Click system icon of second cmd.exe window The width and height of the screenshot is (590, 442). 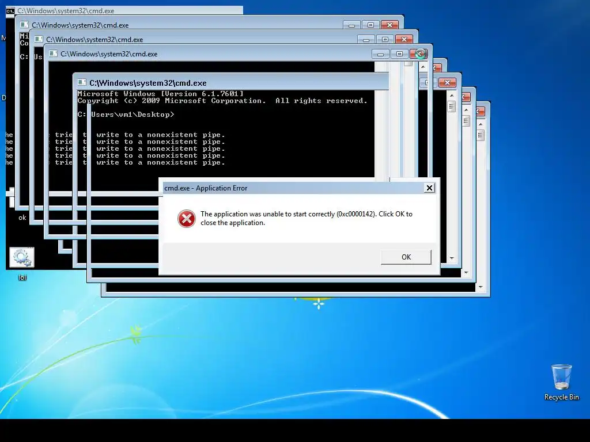coord(24,25)
